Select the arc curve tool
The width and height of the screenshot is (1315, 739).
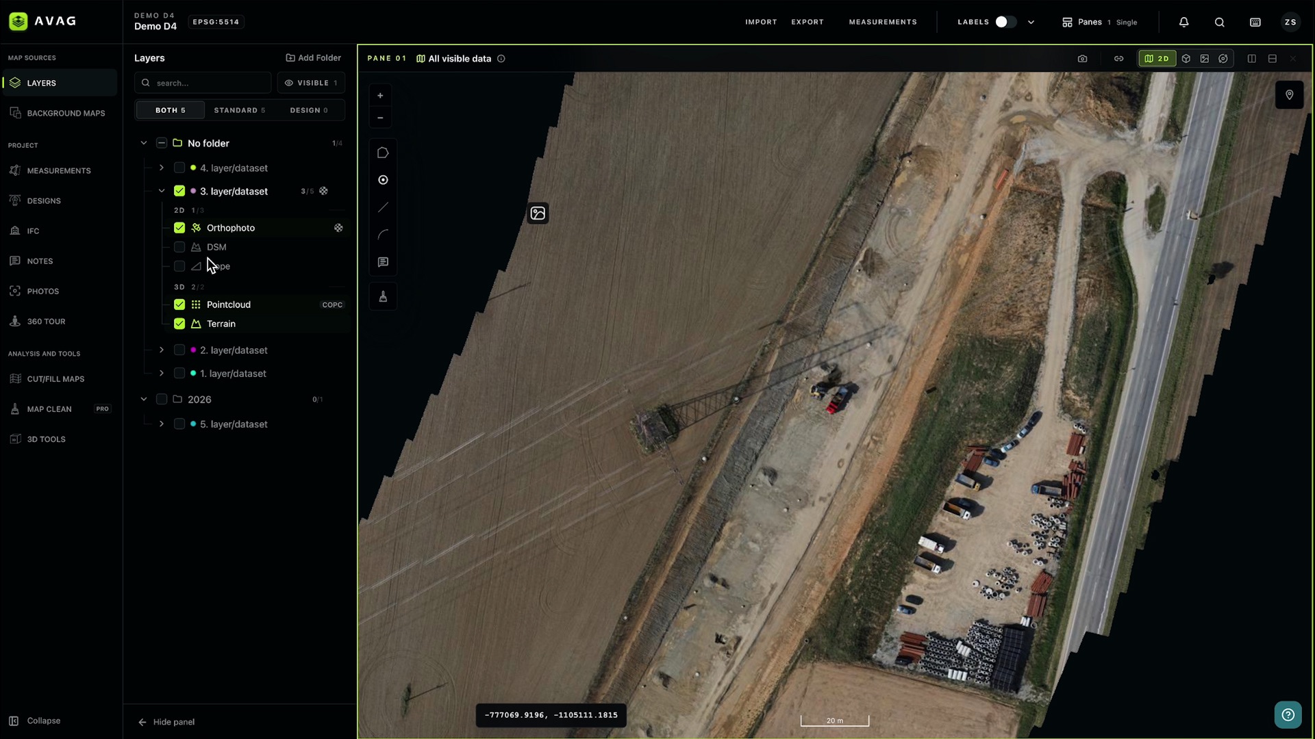pos(383,235)
